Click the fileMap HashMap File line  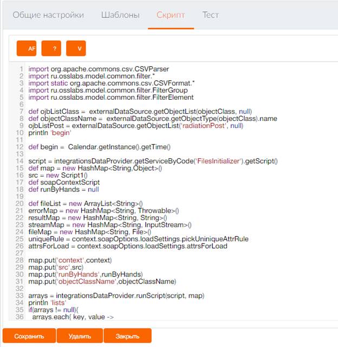coord(90,232)
